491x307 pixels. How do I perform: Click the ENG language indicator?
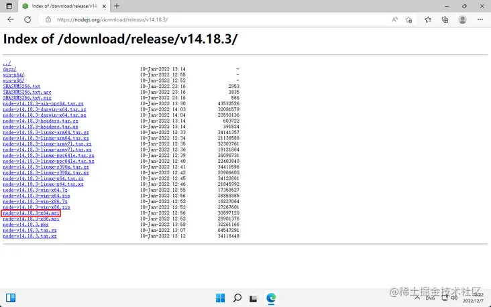click(430, 298)
